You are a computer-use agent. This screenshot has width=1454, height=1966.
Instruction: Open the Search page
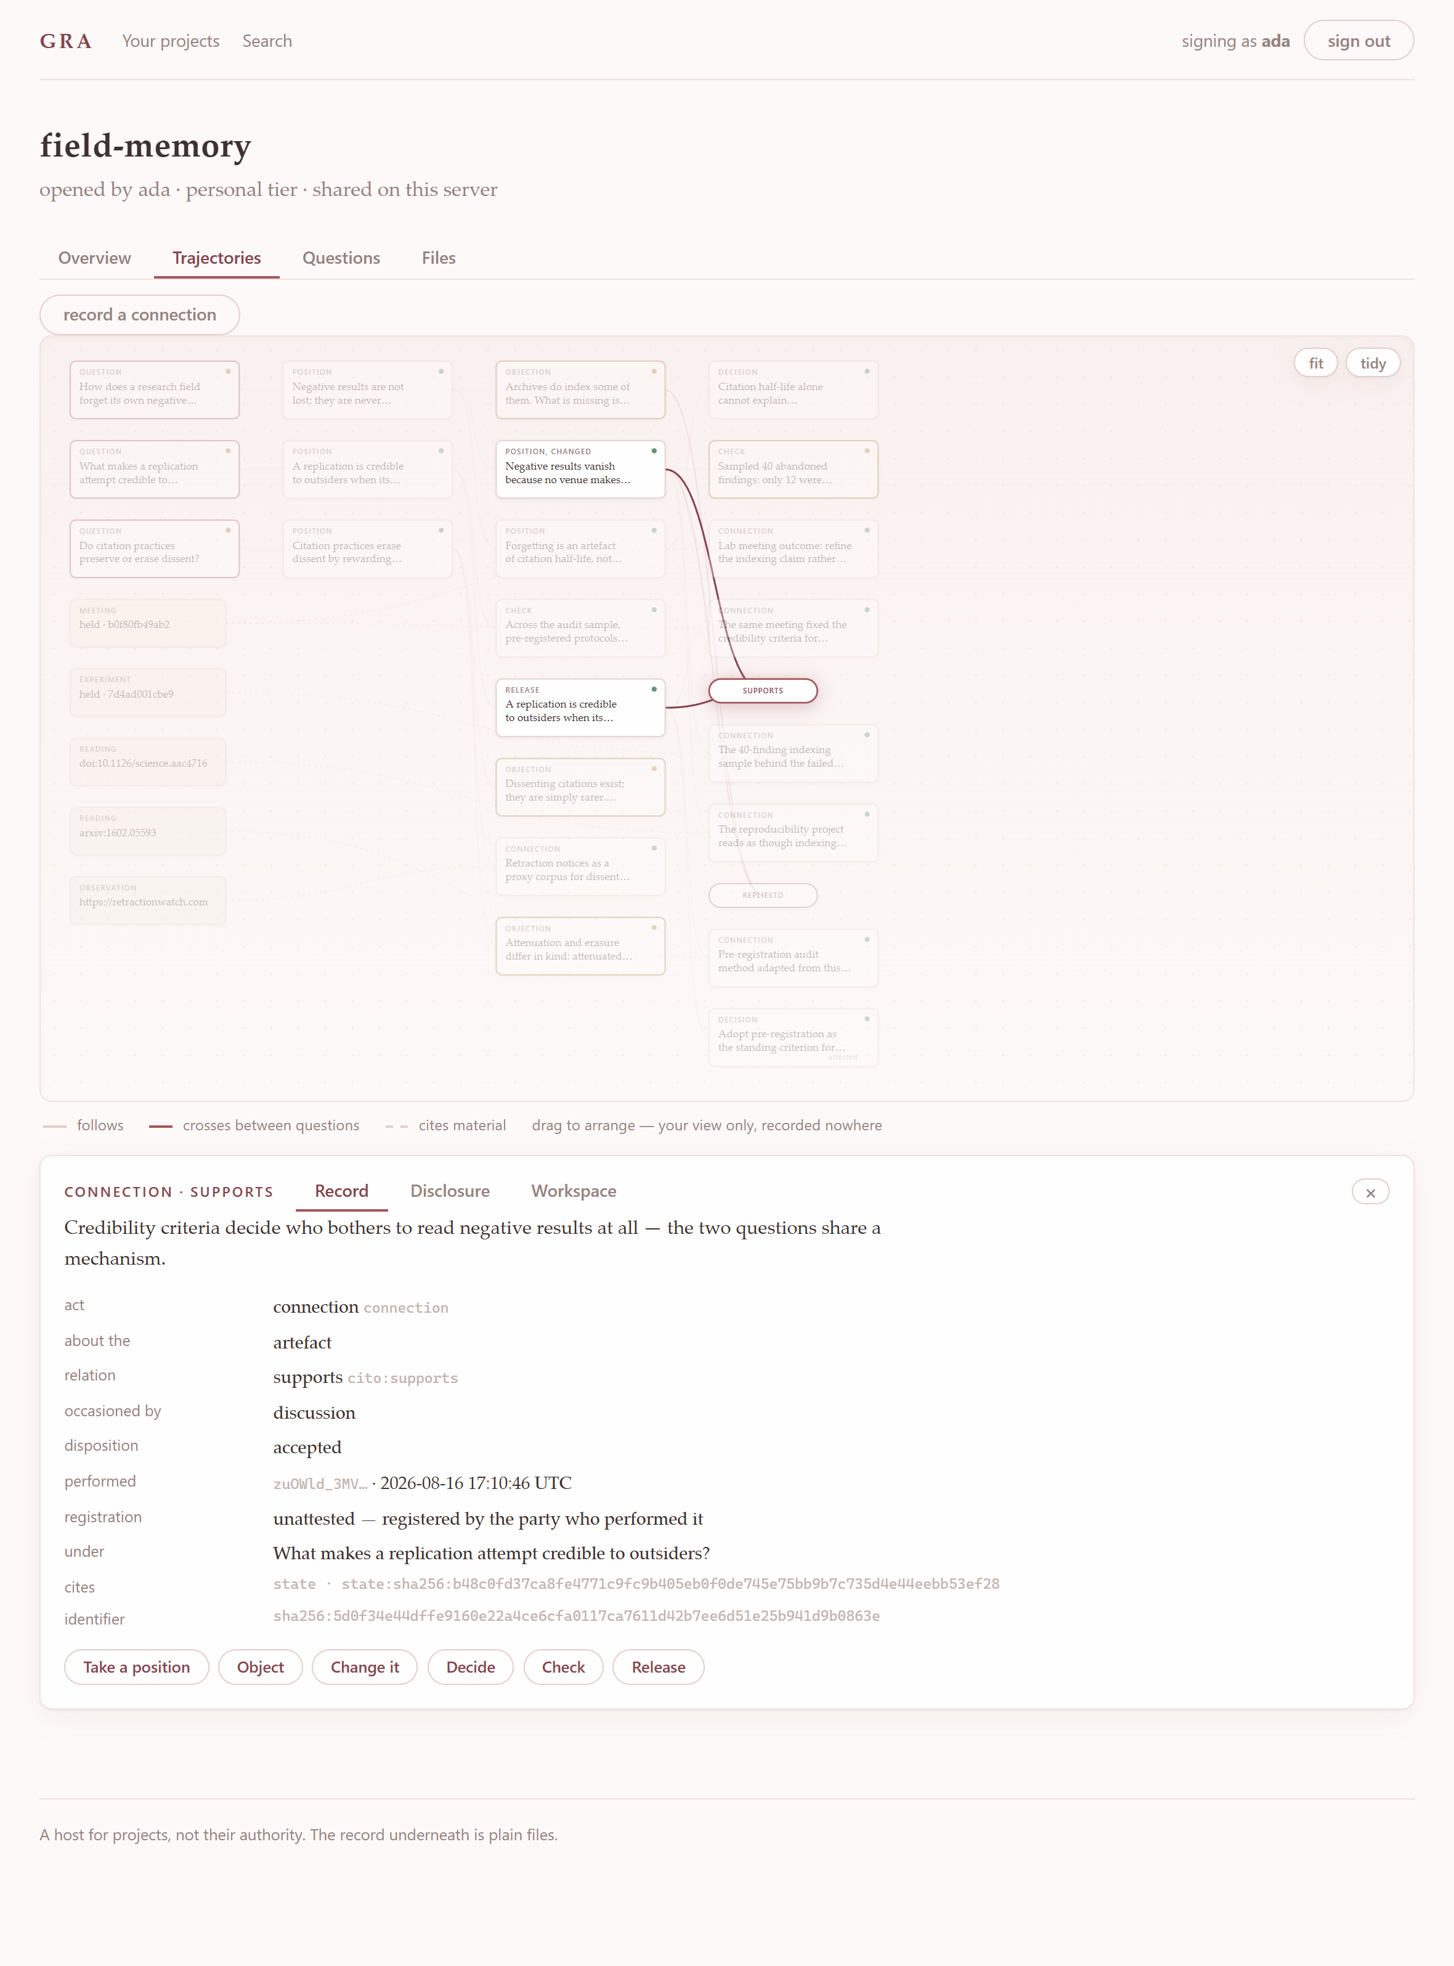267,41
